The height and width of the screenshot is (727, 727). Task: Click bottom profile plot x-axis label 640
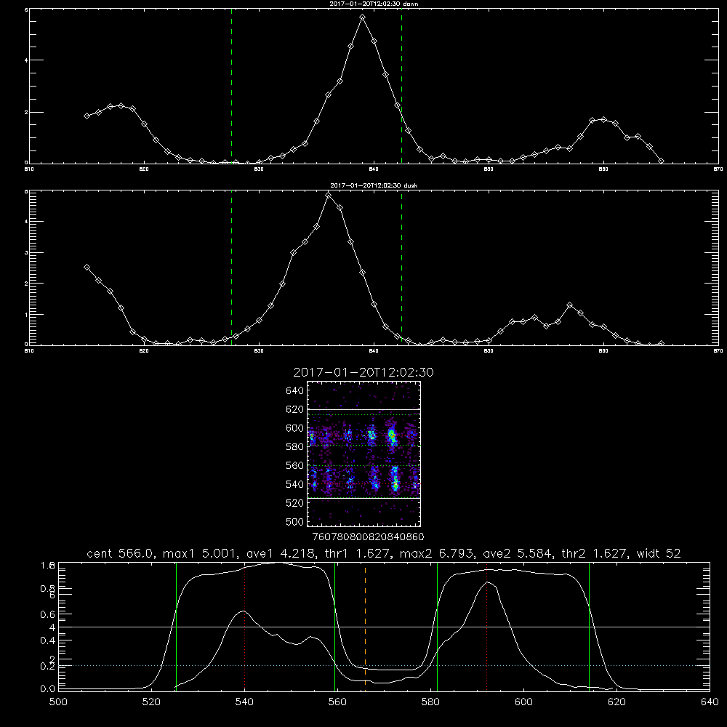click(x=710, y=702)
